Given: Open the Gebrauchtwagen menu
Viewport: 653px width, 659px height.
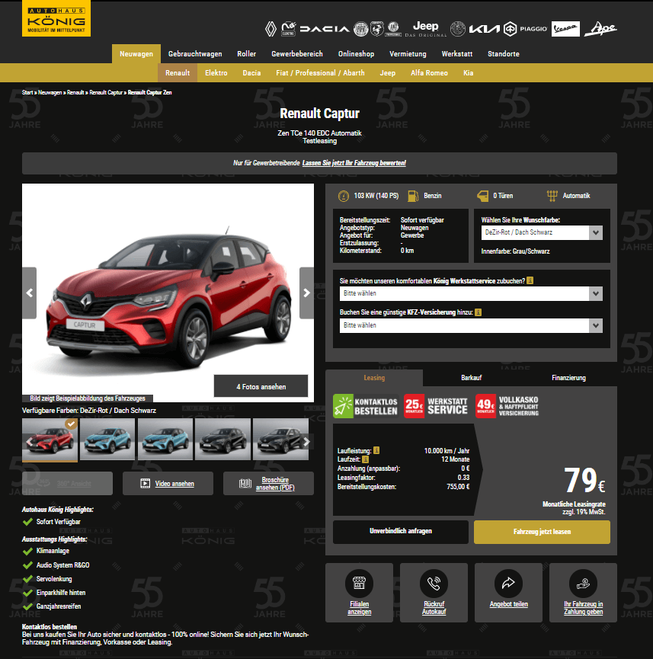Looking at the screenshot, I should click(195, 54).
